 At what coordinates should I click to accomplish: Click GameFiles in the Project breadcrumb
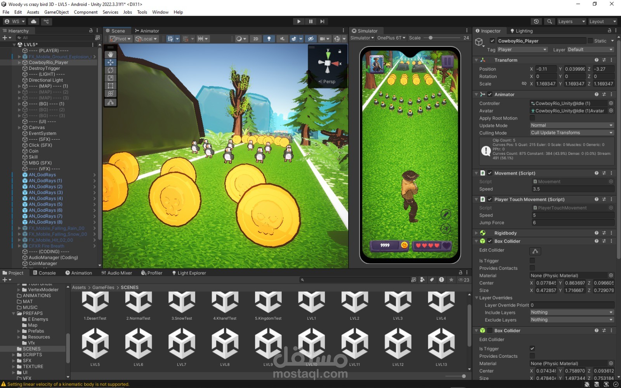click(103, 288)
